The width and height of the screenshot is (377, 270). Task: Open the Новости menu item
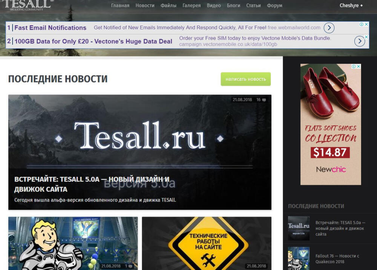(x=145, y=5)
